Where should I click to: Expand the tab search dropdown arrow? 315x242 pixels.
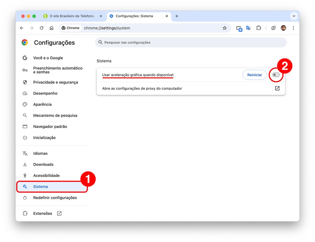[x=294, y=16]
